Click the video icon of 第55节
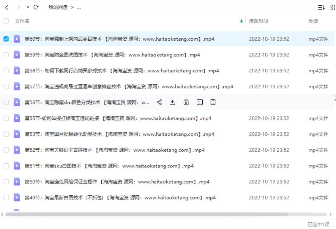The image size is (336, 229). click(17, 118)
